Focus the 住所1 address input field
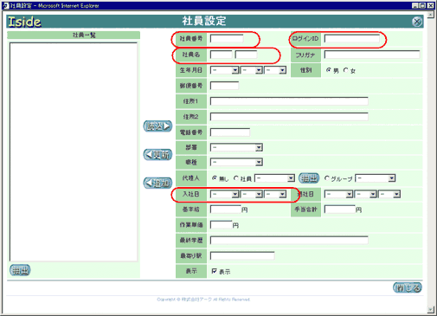437x316 pixels. pyautogui.click(x=289, y=101)
